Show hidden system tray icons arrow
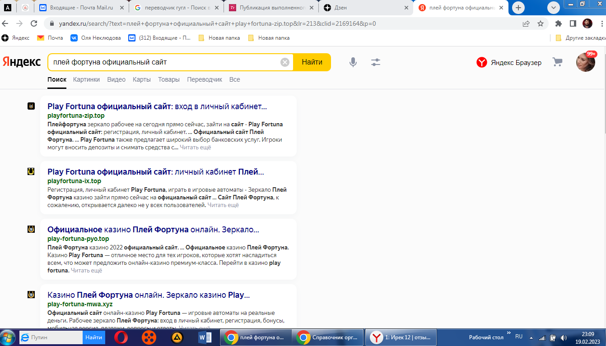 pos(531,337)
